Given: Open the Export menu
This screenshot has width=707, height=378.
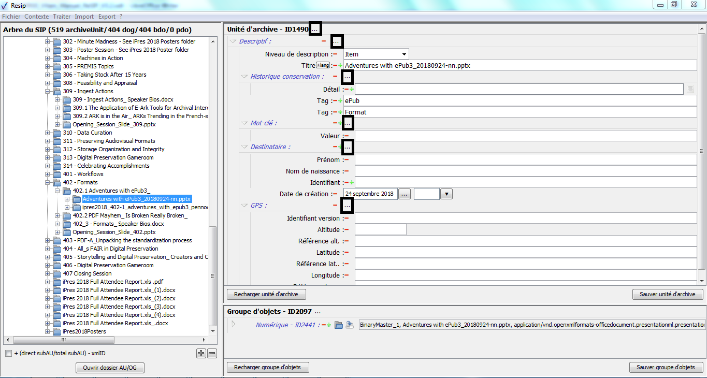Looking at the screenshot, I should 107,17.
